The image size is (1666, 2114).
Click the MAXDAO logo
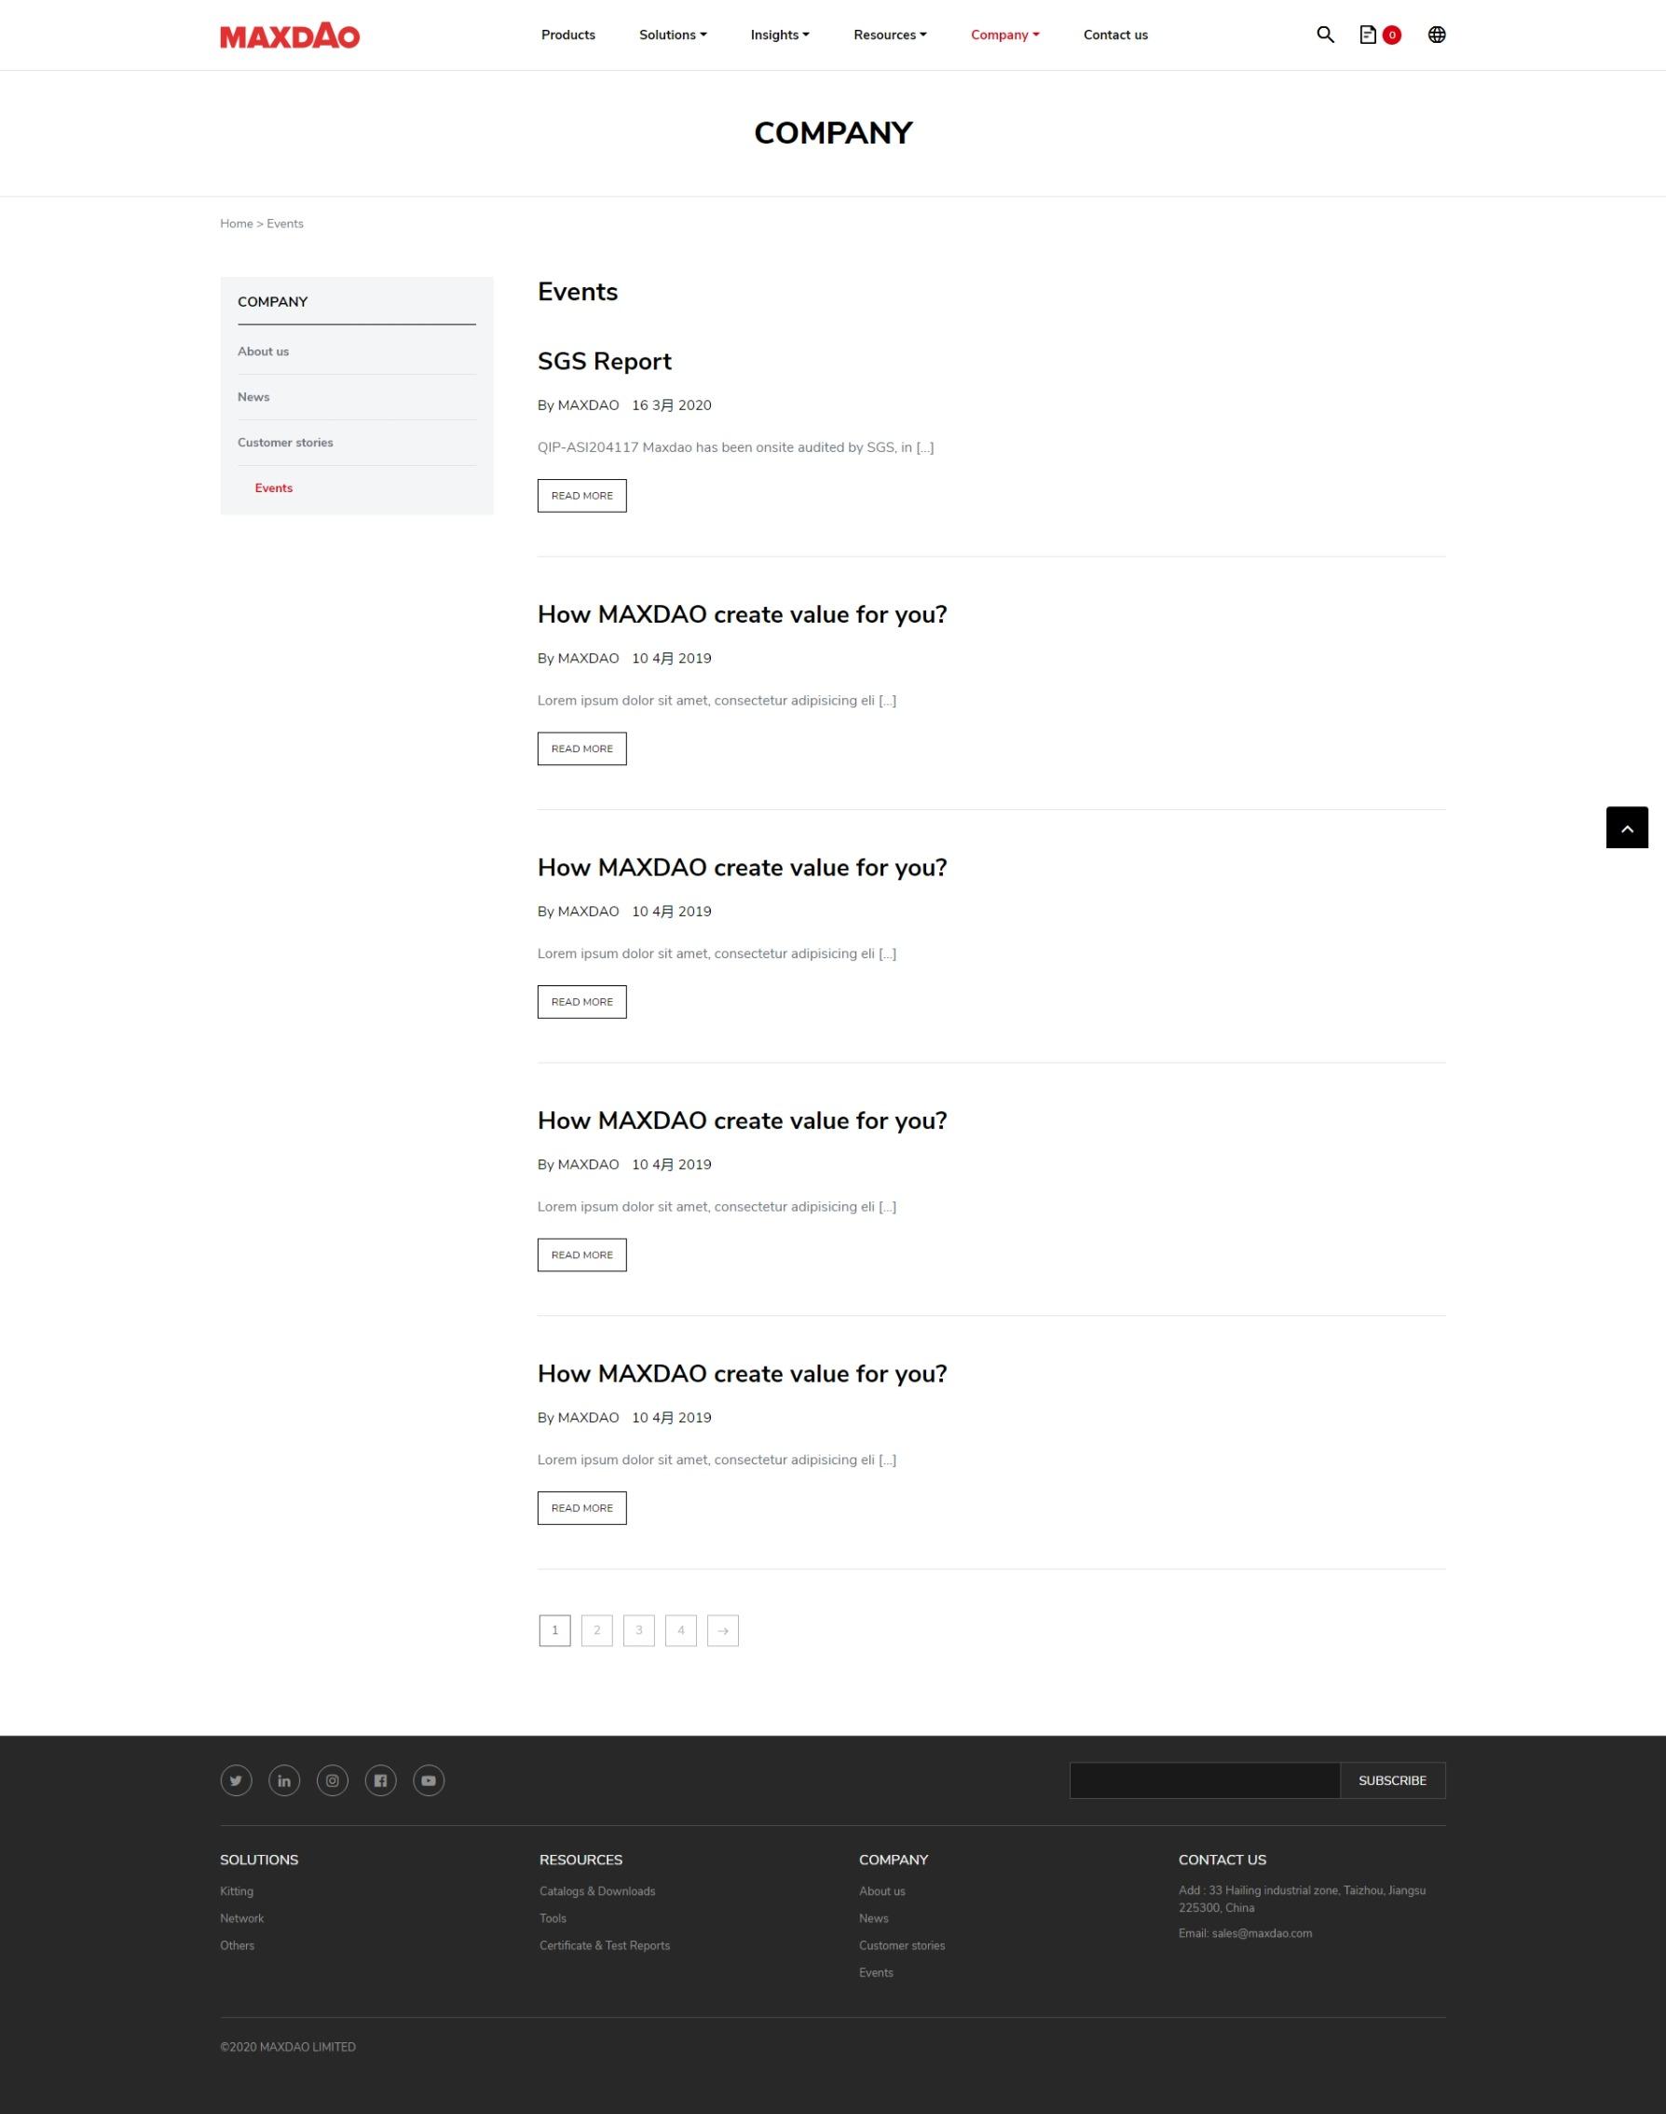tap(290, 36)
